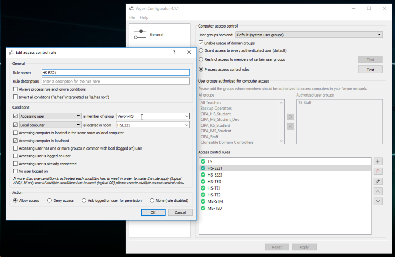This screenshot has height=257, width=395.
Task: Click green check icon of MS-TED rule
Action: [203, 208]
